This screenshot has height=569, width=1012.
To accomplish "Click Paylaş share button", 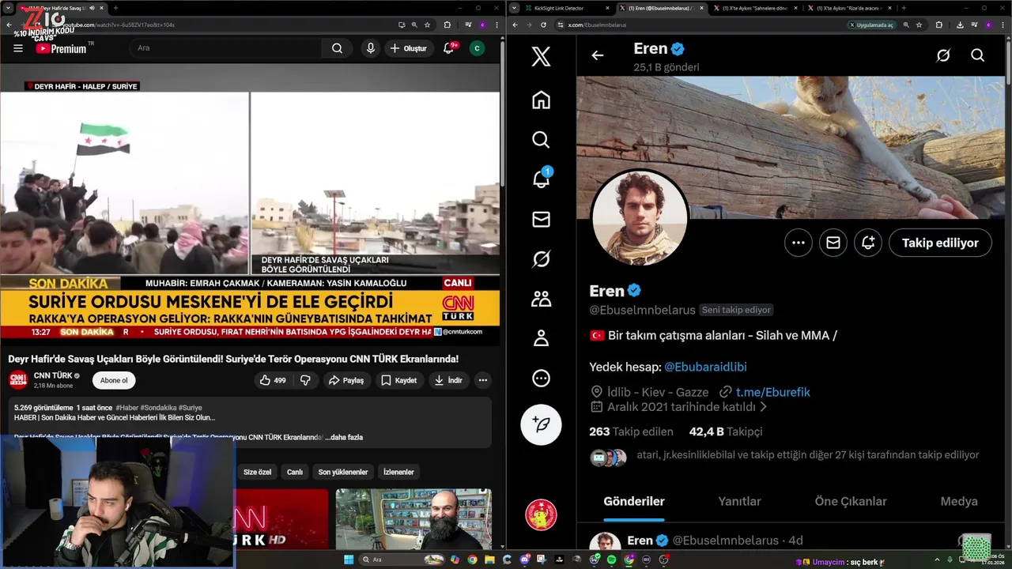I will [346, 380].
